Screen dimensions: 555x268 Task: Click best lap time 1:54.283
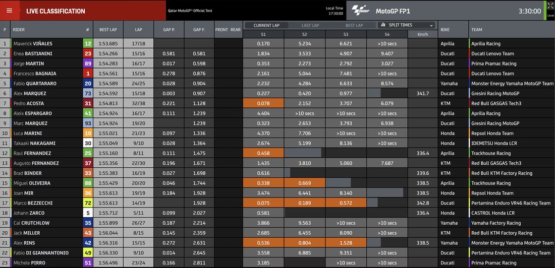click(108, 63)
